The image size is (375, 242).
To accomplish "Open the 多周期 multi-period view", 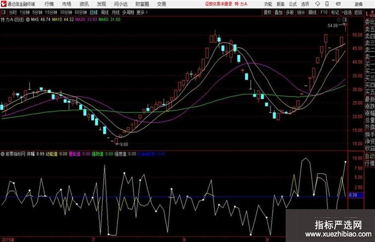I will click(128, 12).
